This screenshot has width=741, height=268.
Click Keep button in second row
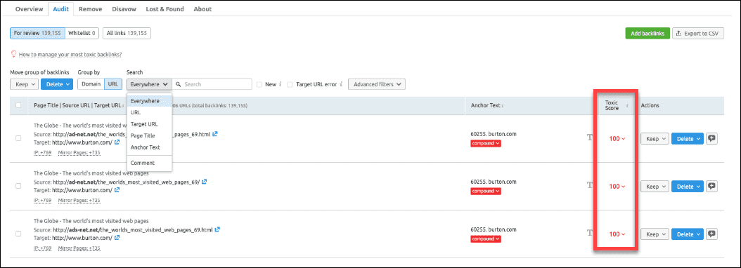click(x=655, y=187)
